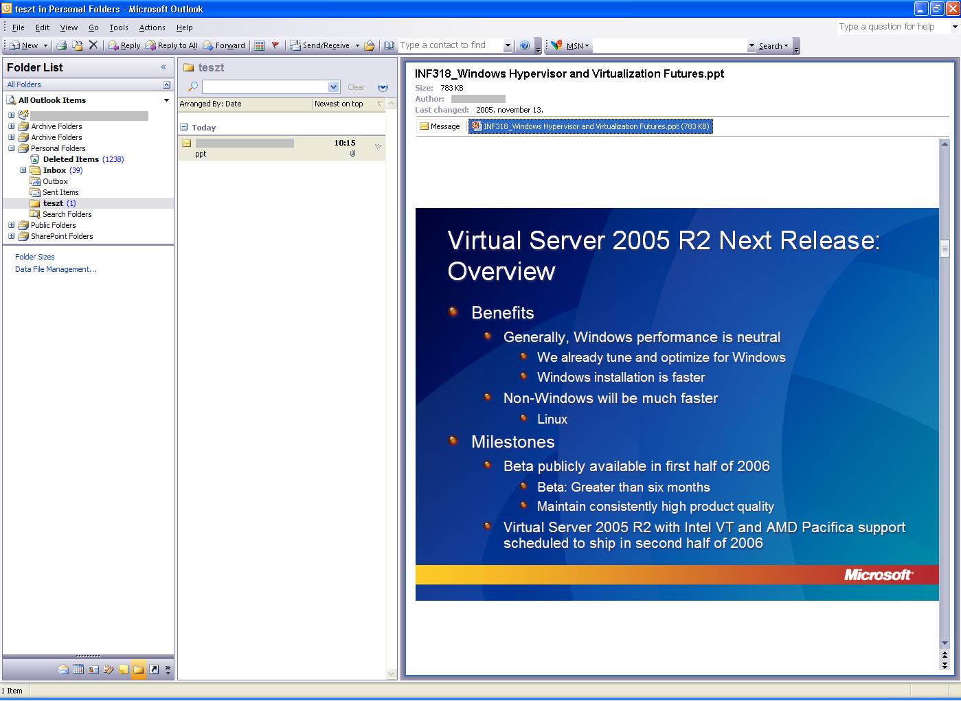Click the MSN butterfly icon
Screen dimensions: 961x701
(x=556, y=45)
